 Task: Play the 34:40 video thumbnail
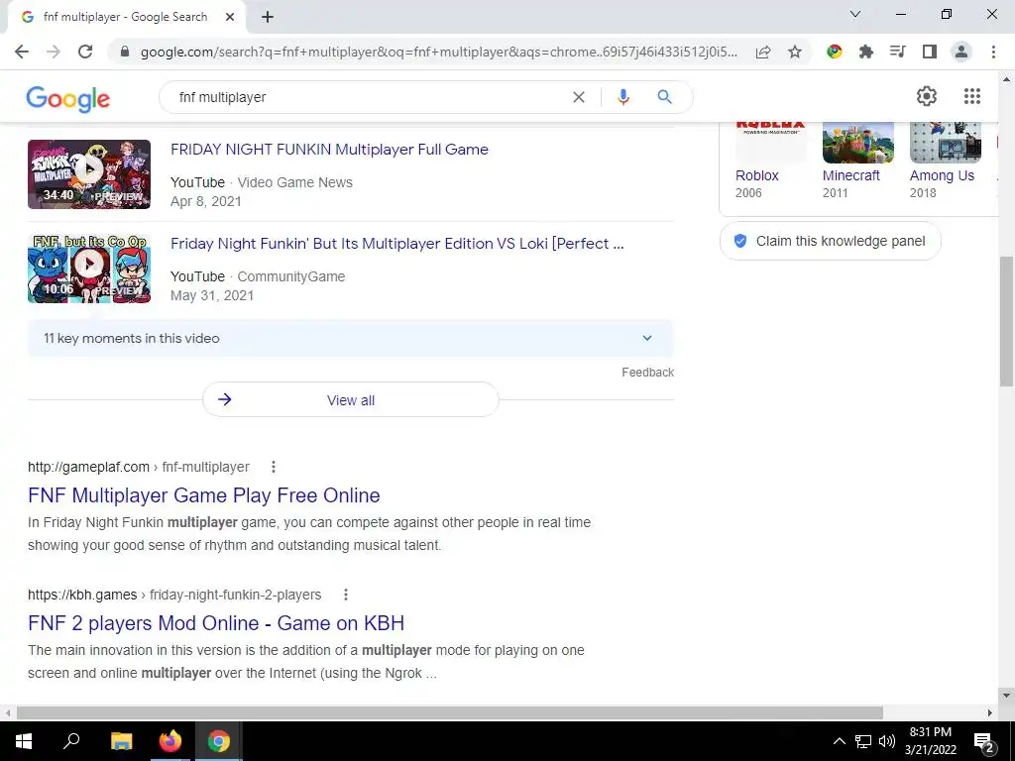88,174
